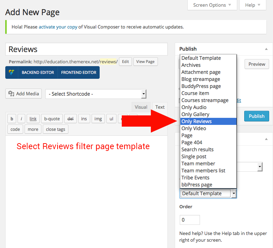Click the Add Media button
The width and height of the screenshot is (273, 248).
click(x=24, y=94)
